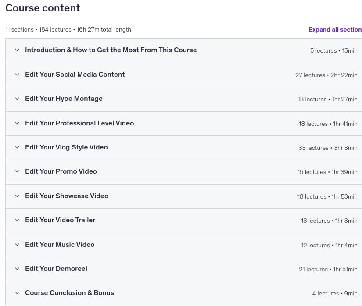Click the 'Edit Your Professional Level Video' title
Screen dimensions: 362x306
pyautogui.click(x=79, y=123)
